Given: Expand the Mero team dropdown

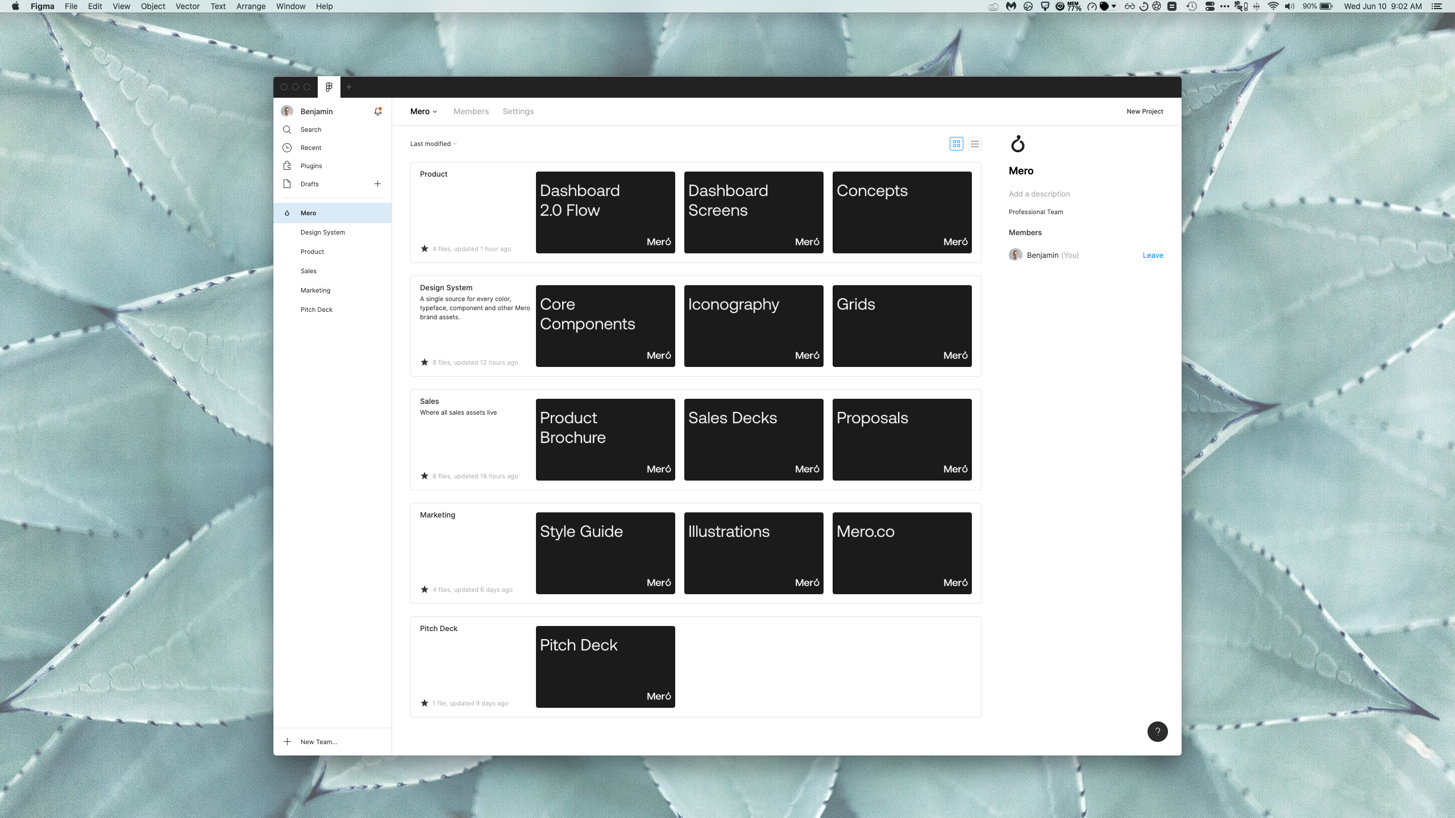Looking at the screenshot, I should [x=423, y=111].
